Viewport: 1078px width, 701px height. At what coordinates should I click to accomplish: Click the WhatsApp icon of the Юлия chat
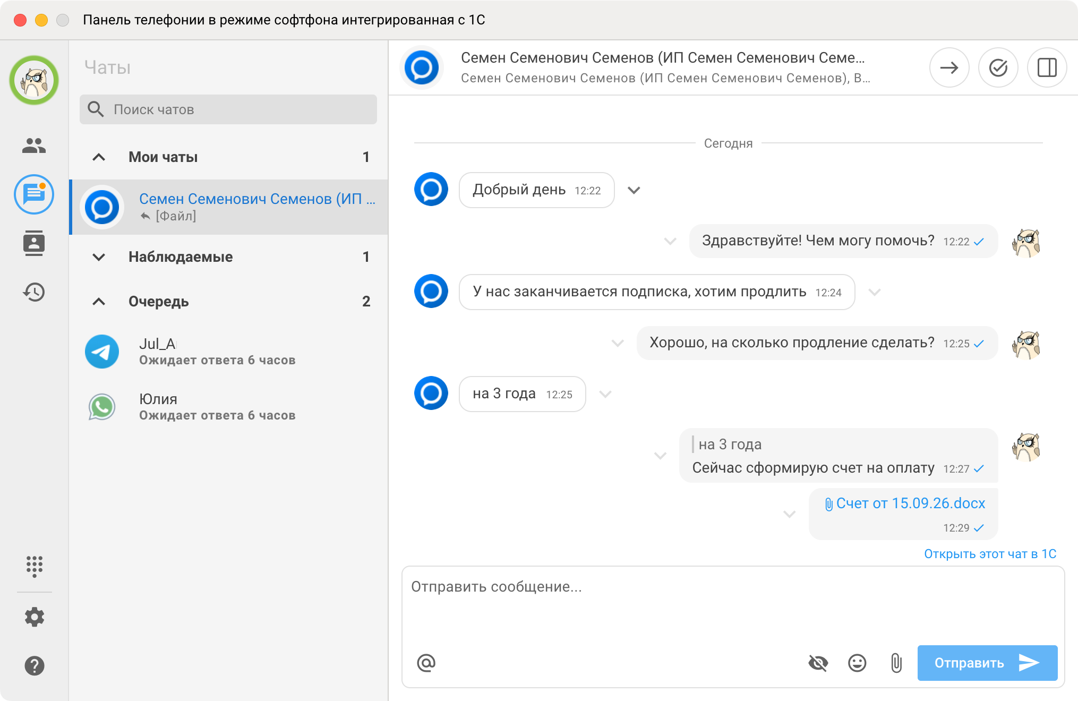[x=102, y=407]
